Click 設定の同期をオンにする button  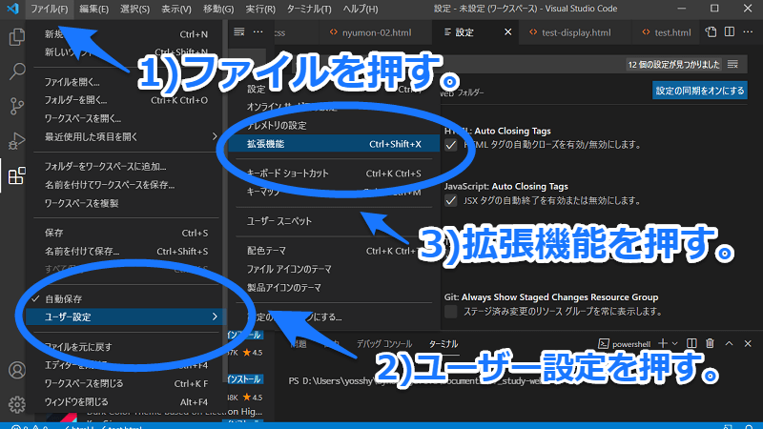pyautogui.click(x=699, y=91)
